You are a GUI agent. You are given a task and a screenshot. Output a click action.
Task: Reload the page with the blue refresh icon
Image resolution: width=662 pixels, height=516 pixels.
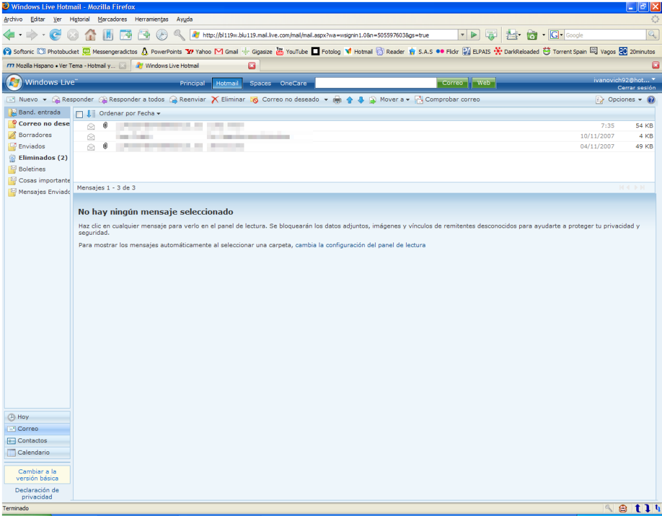pos(56,35)
